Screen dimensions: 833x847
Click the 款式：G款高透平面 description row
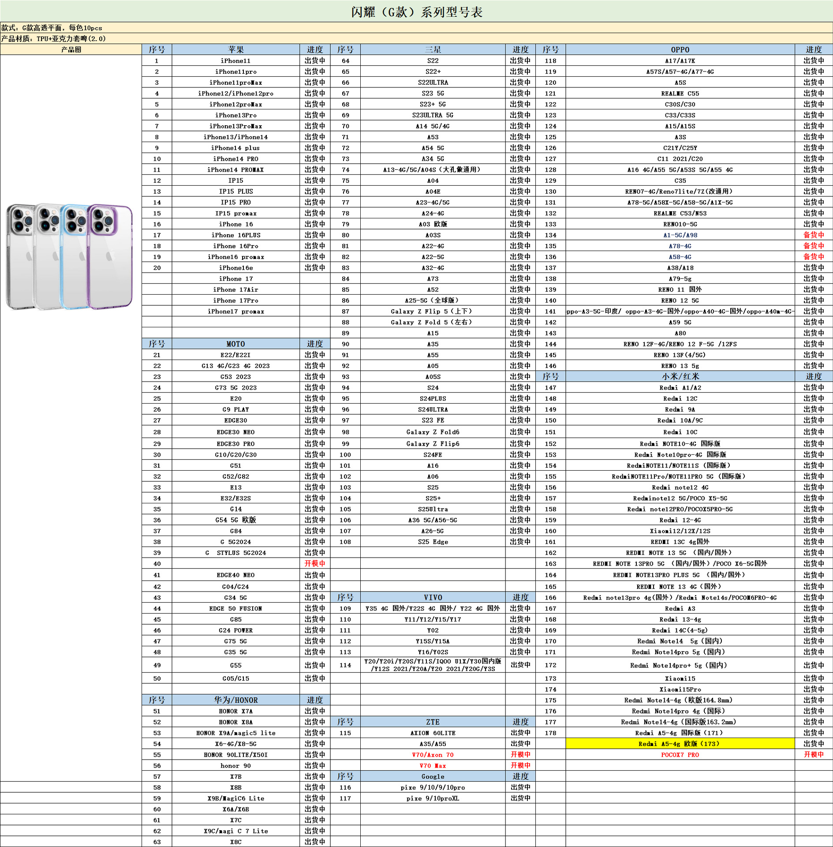click(416, 28)
